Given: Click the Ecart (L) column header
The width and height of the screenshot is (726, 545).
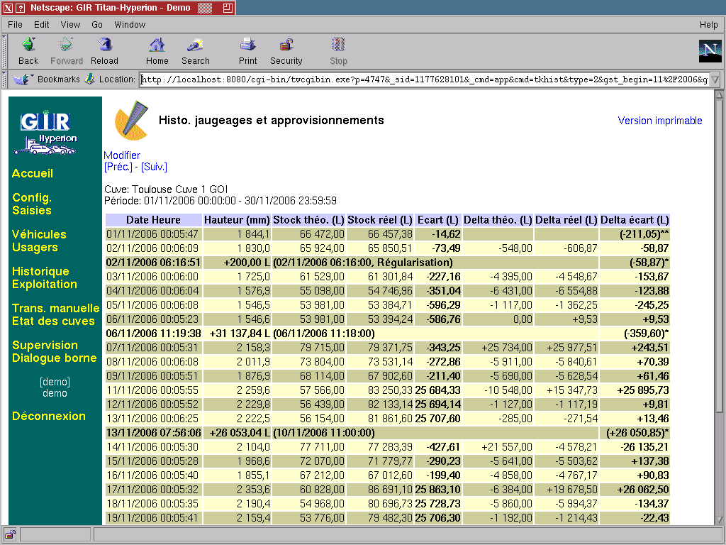Looking at the screenshot, I should pos(438,220).
